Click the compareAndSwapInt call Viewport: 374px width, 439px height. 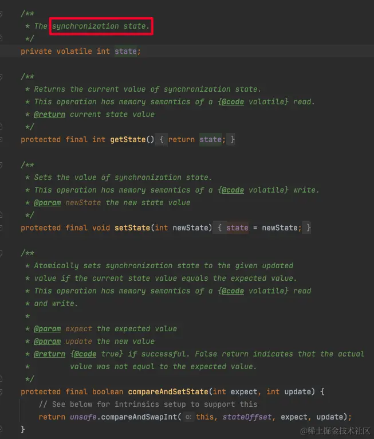(x=139, y=417)
